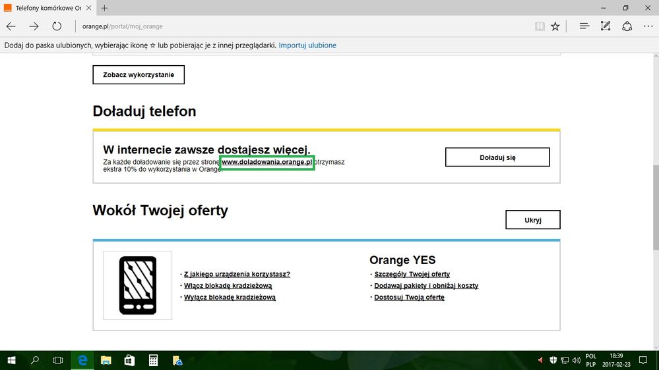Refresh the current page

(x=57, y=26)
